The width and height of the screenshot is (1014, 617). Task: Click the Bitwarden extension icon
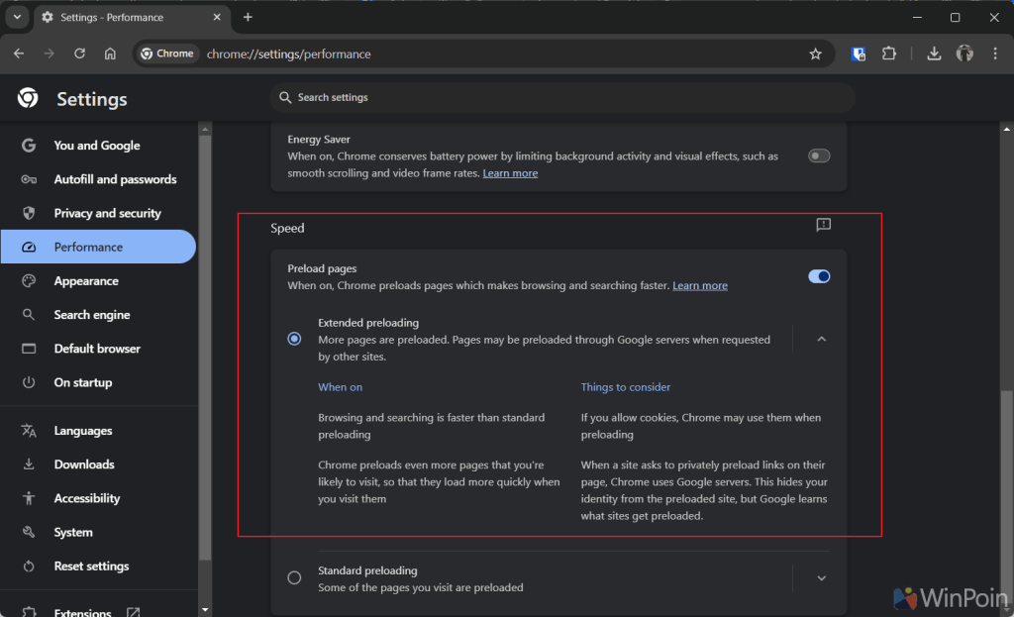coord(859,53)
